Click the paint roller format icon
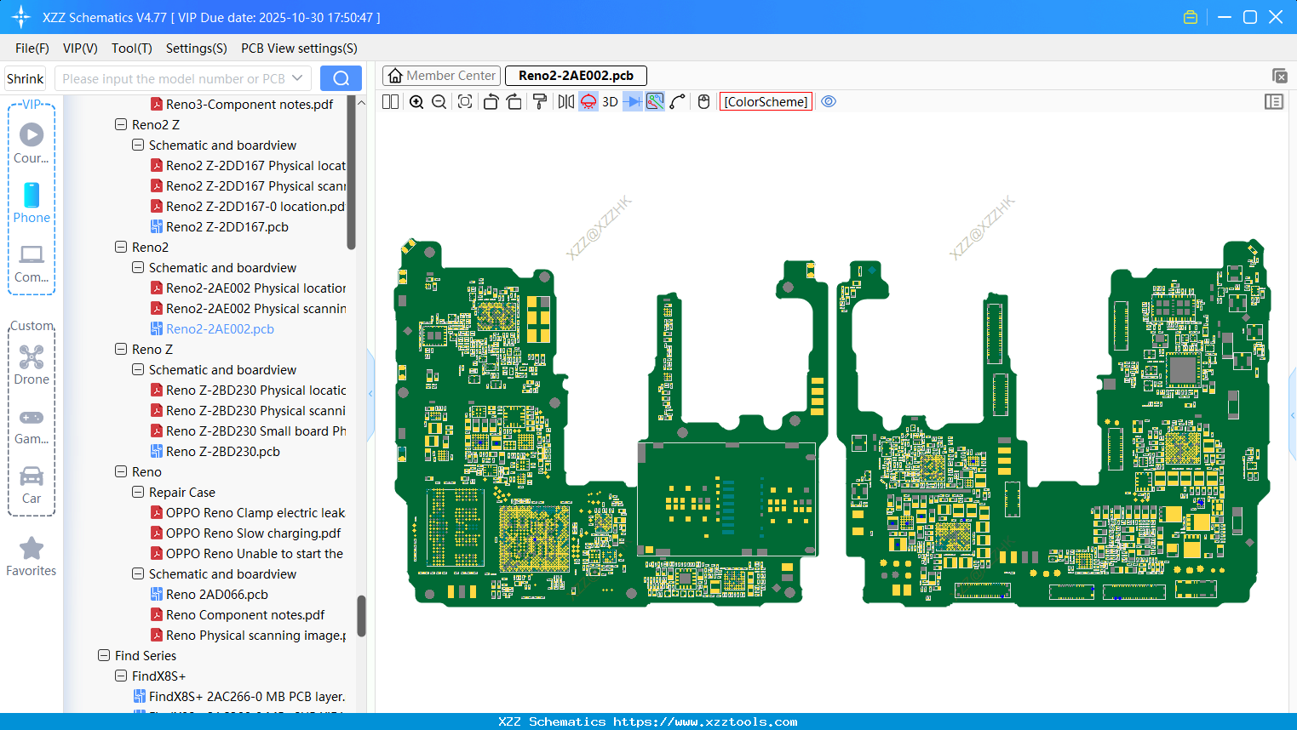The height and width of the screenshot is (730, 1297). [540, 102]
